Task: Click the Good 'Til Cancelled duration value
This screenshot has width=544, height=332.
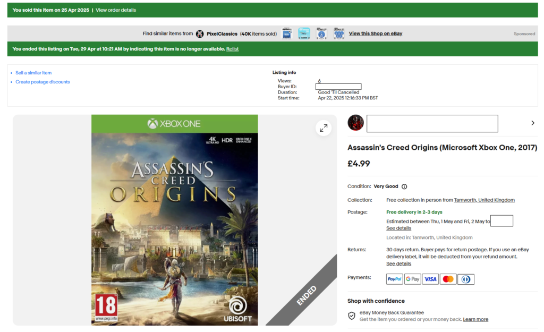Action: coord(338,92)
